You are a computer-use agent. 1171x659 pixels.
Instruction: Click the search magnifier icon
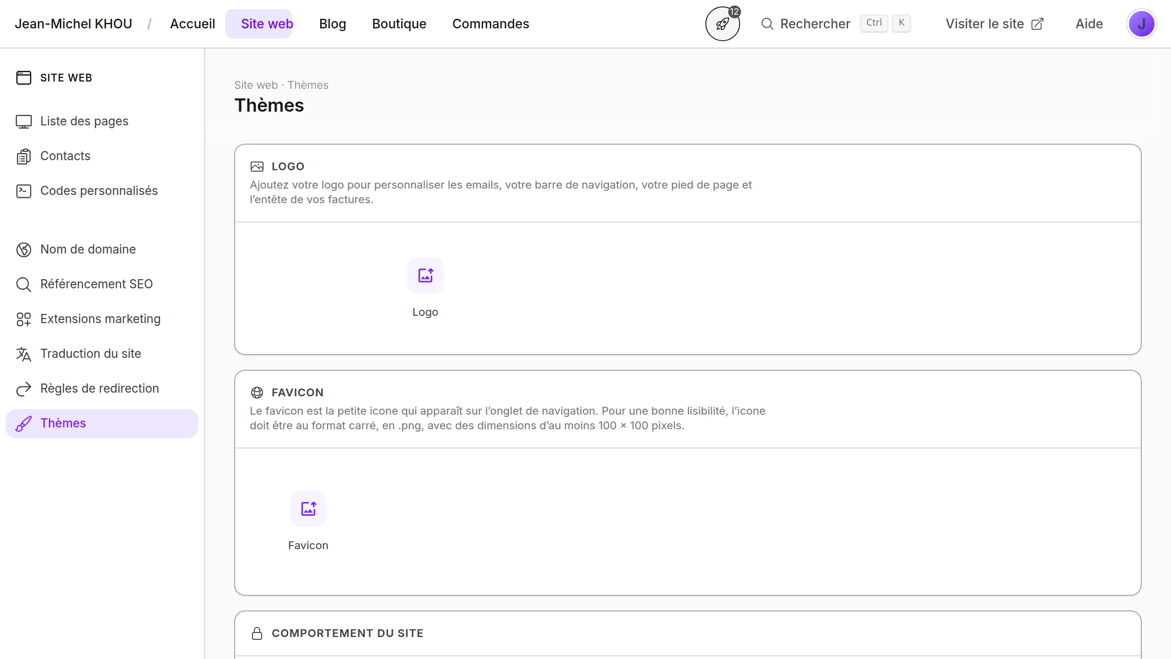pos(767,24)
